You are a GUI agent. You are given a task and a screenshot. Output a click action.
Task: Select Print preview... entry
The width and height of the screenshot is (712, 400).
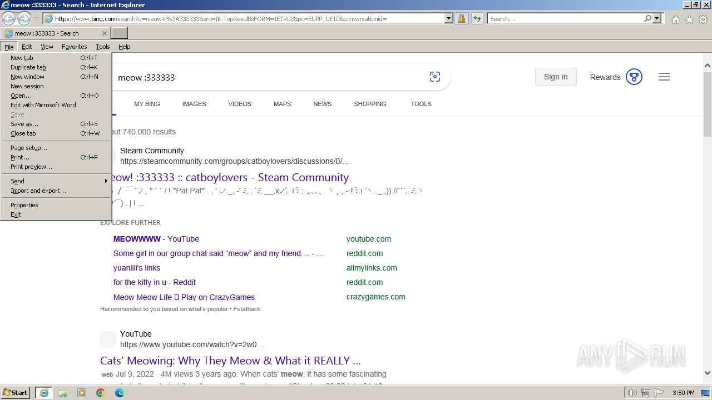click(x=56, y=167)
